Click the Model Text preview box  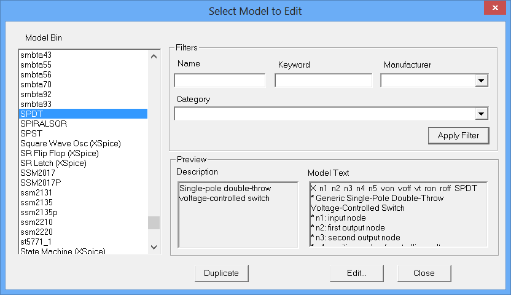398,214
